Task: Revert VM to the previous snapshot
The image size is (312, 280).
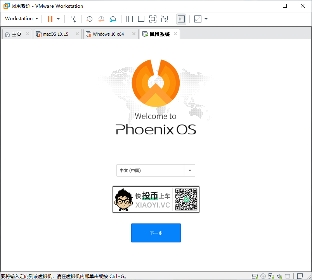Action: click(101, 19)
